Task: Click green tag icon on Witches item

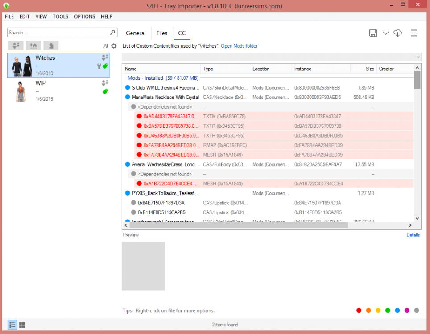Action: pyautogui.click(x=105, y=66)
